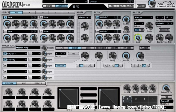The width and height of the screenshot is (176, 112).
Task: Open the Always mode dropdown
Action: 144,17
